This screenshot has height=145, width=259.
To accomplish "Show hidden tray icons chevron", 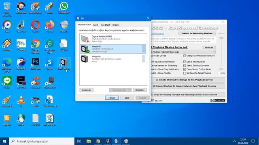I will coord(234,141).
